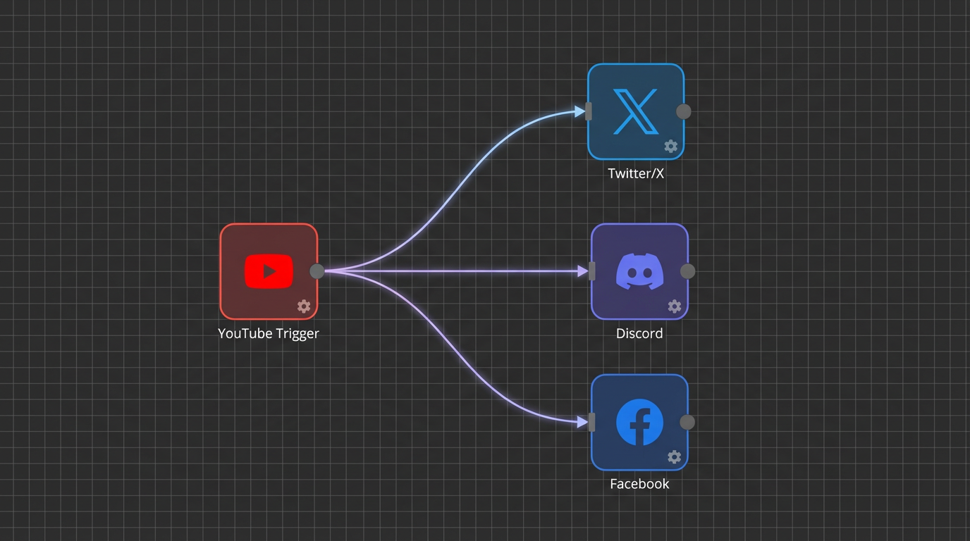Screen dimensions: 970x541
Task: Click the Discord mascot icon
Action: (x=639, y=271)
